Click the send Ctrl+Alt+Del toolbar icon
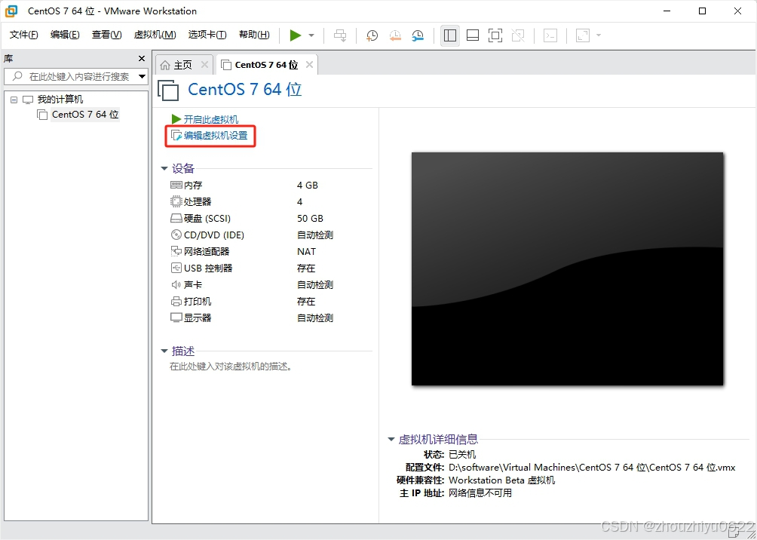 340,35
